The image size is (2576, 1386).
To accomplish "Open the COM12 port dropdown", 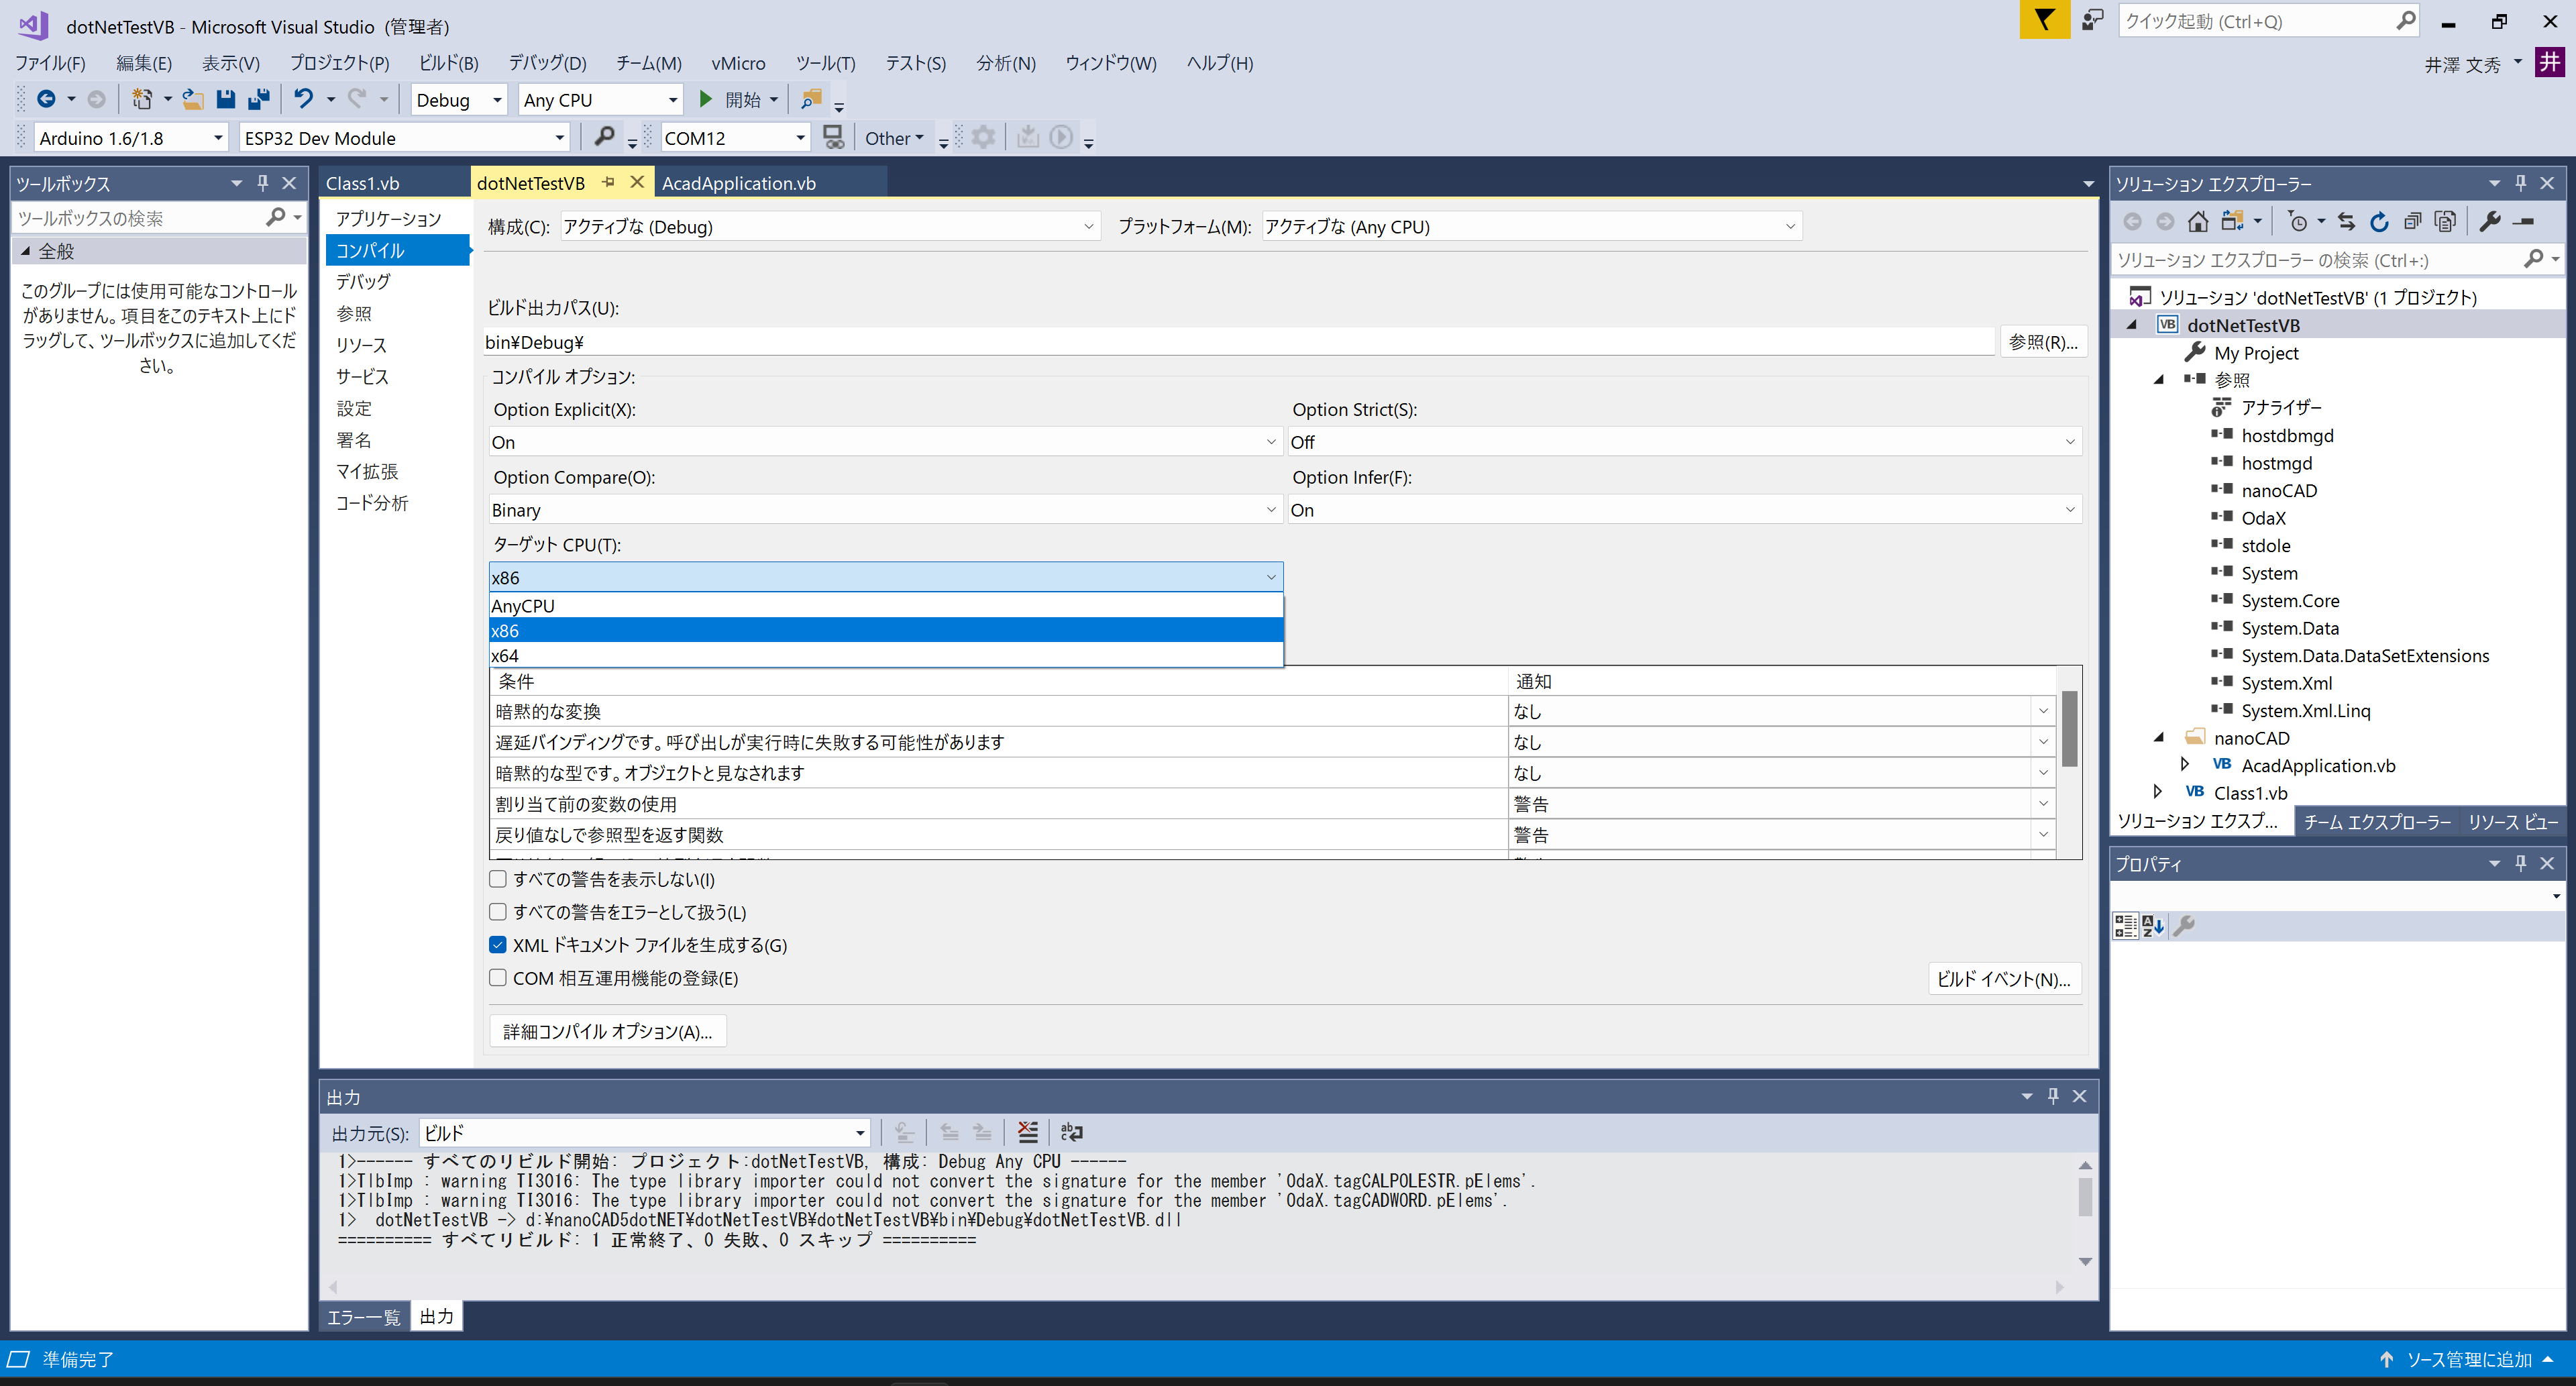I will [735, 137].
